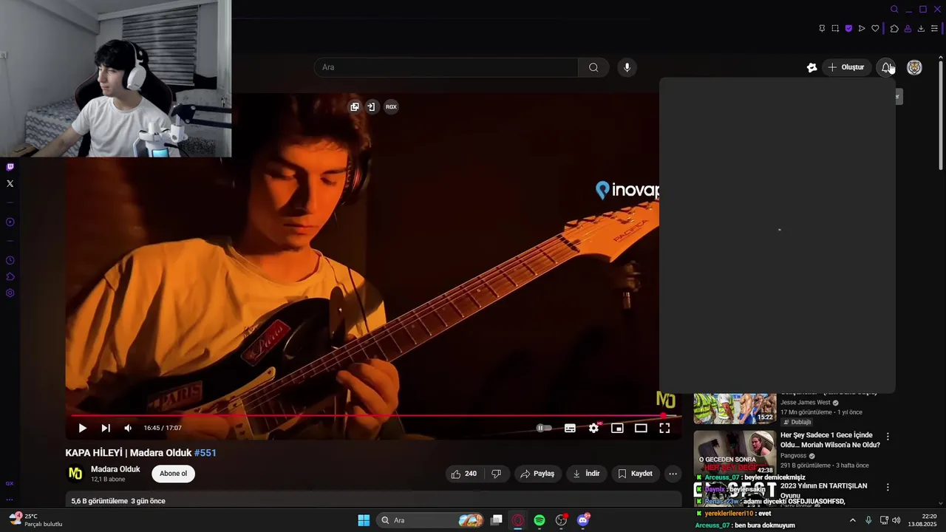Toggle autoplay switch in player

(544, 428)
